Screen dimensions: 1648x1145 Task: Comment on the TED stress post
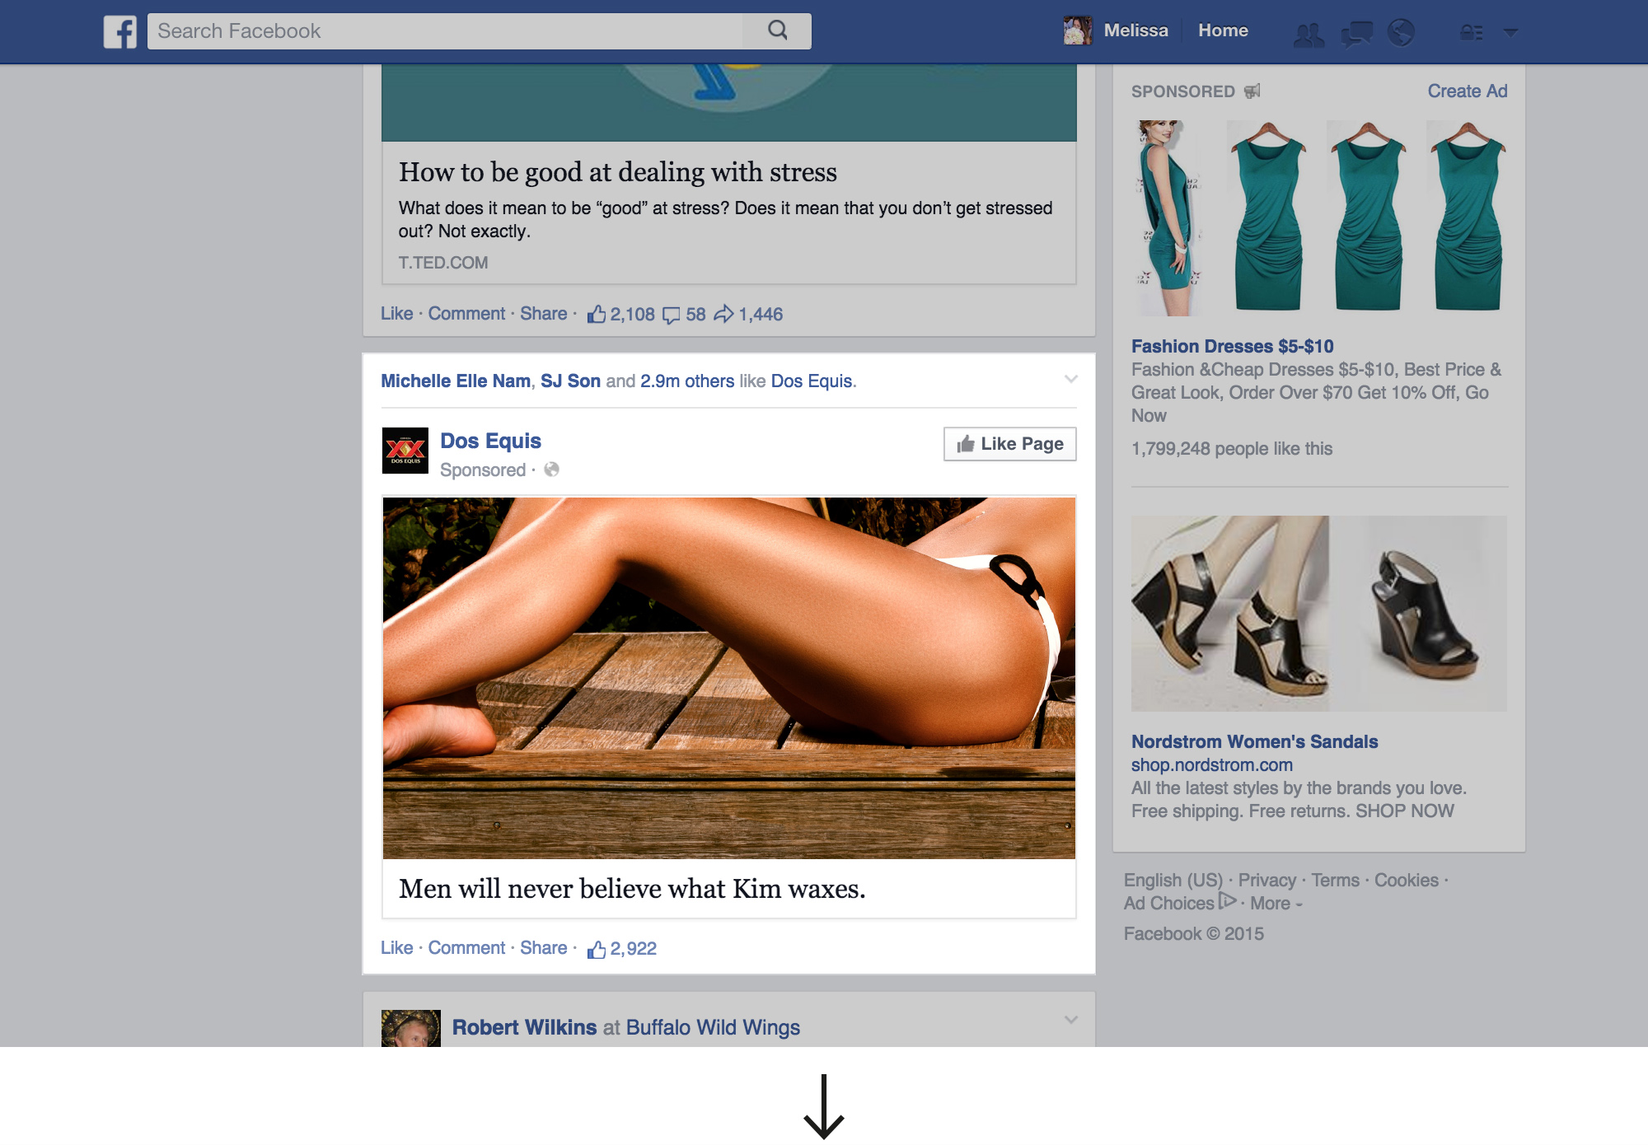[x=466, y=314]
